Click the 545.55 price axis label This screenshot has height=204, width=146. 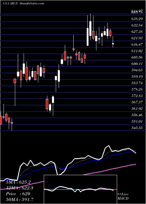pos(137,128)
